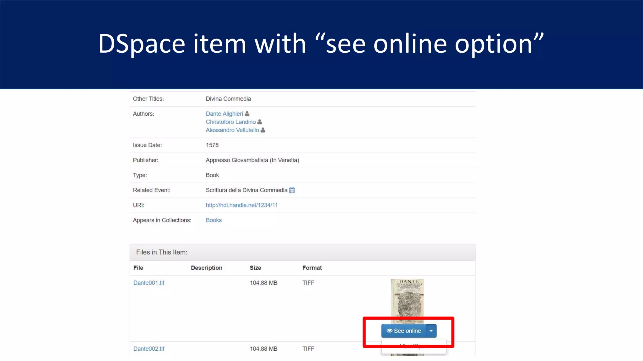Viewport: 643px width, 361px height.
Task: Click the See online button
Action: tap(404, 331)
